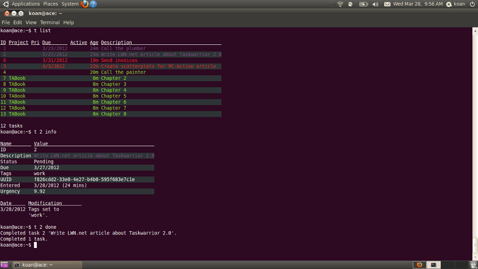
Task: Click 'Create scatterplots for PC-Active article' text
Action: click(x=159, y=66)
